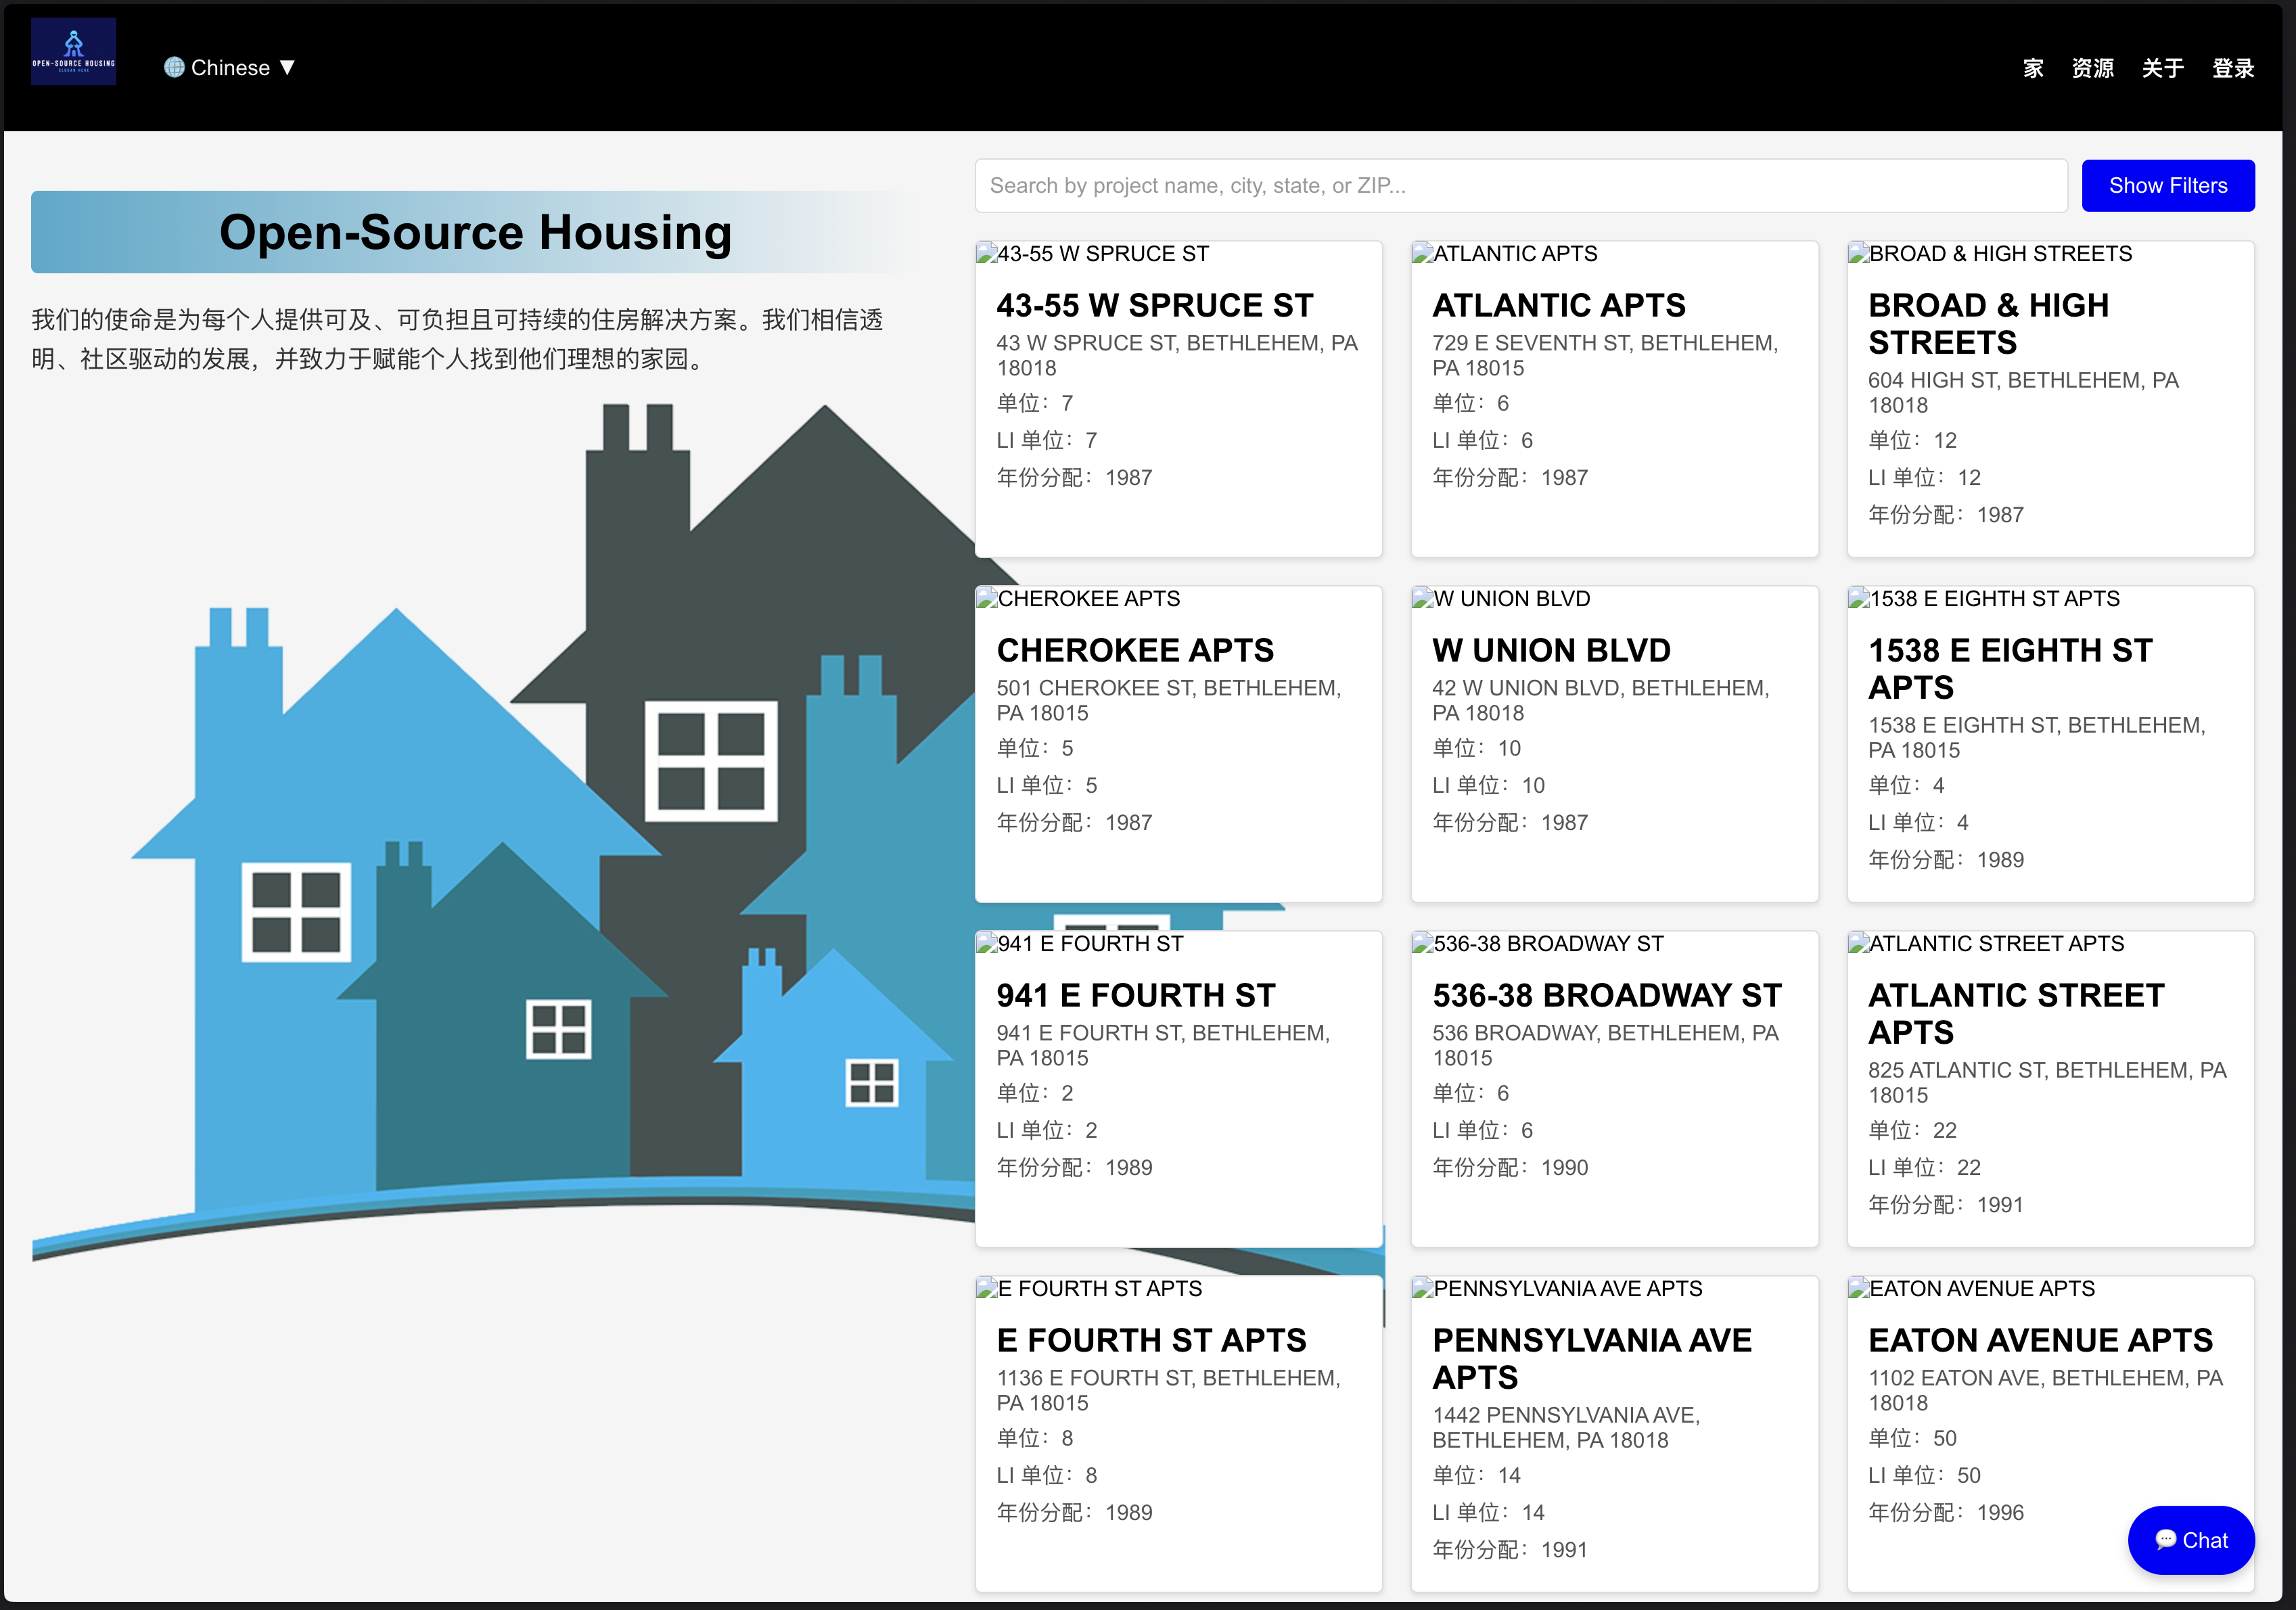
Task: Click the project search input field
Action: (x=1520, y=186)
